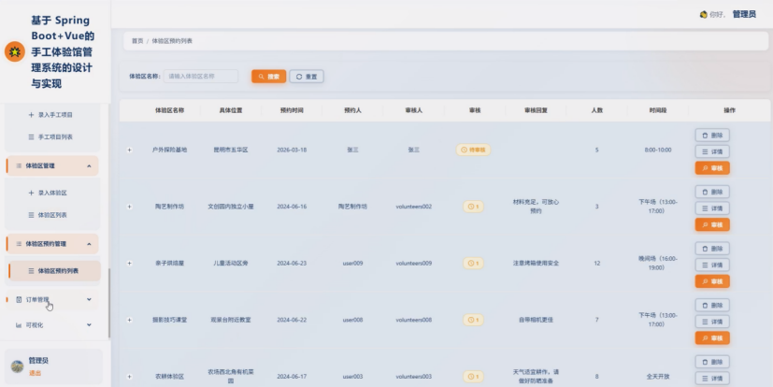This screenshot has height=387, width=773.
Task: Click the 时间段 column header
Action: [658, 110]
